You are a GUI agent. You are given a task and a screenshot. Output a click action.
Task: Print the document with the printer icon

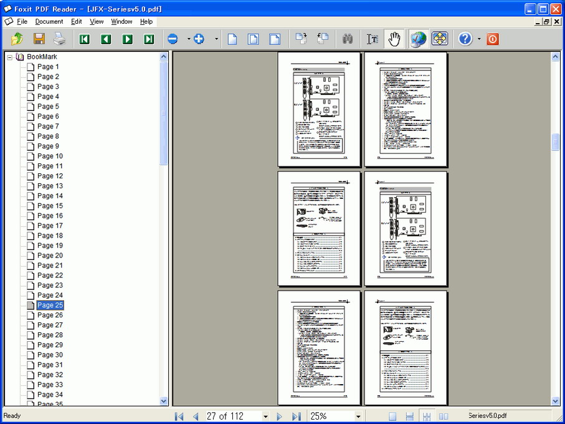pos(60,39)
